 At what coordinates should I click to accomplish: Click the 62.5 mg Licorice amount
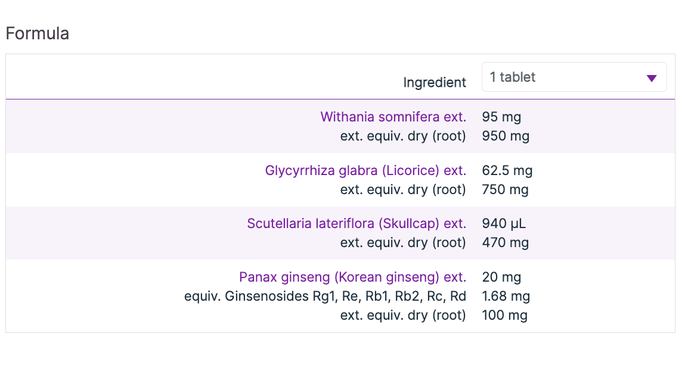(507, 171)
